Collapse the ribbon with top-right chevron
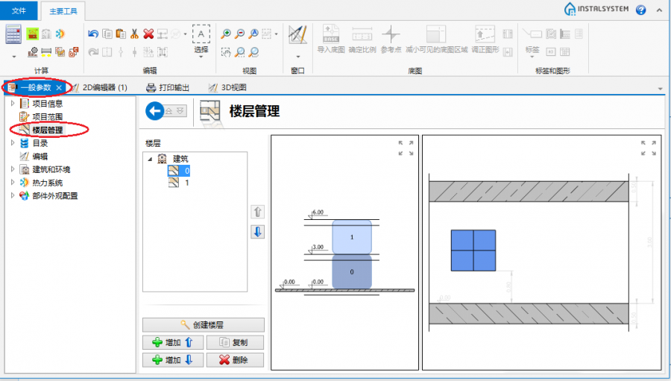Screen dimensions: 671x381 tap(659, 10)
